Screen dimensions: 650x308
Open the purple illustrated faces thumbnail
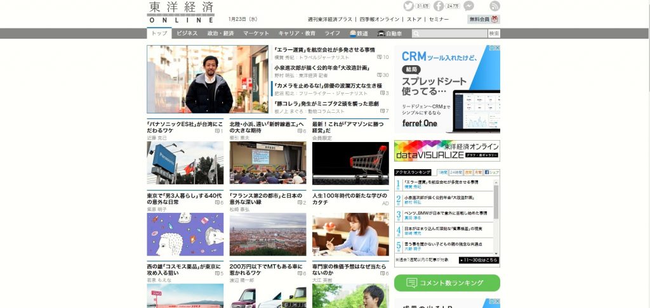click(185, 234)
